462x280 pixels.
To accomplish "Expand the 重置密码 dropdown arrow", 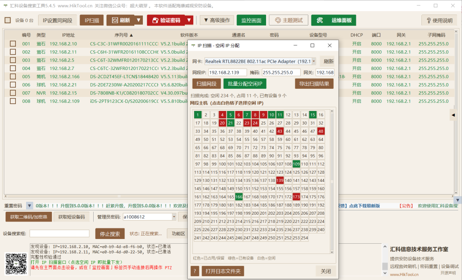I will tap(29, 206).
